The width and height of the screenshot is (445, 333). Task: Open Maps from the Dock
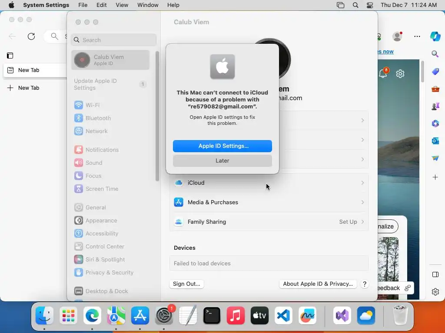pos(116,316)
